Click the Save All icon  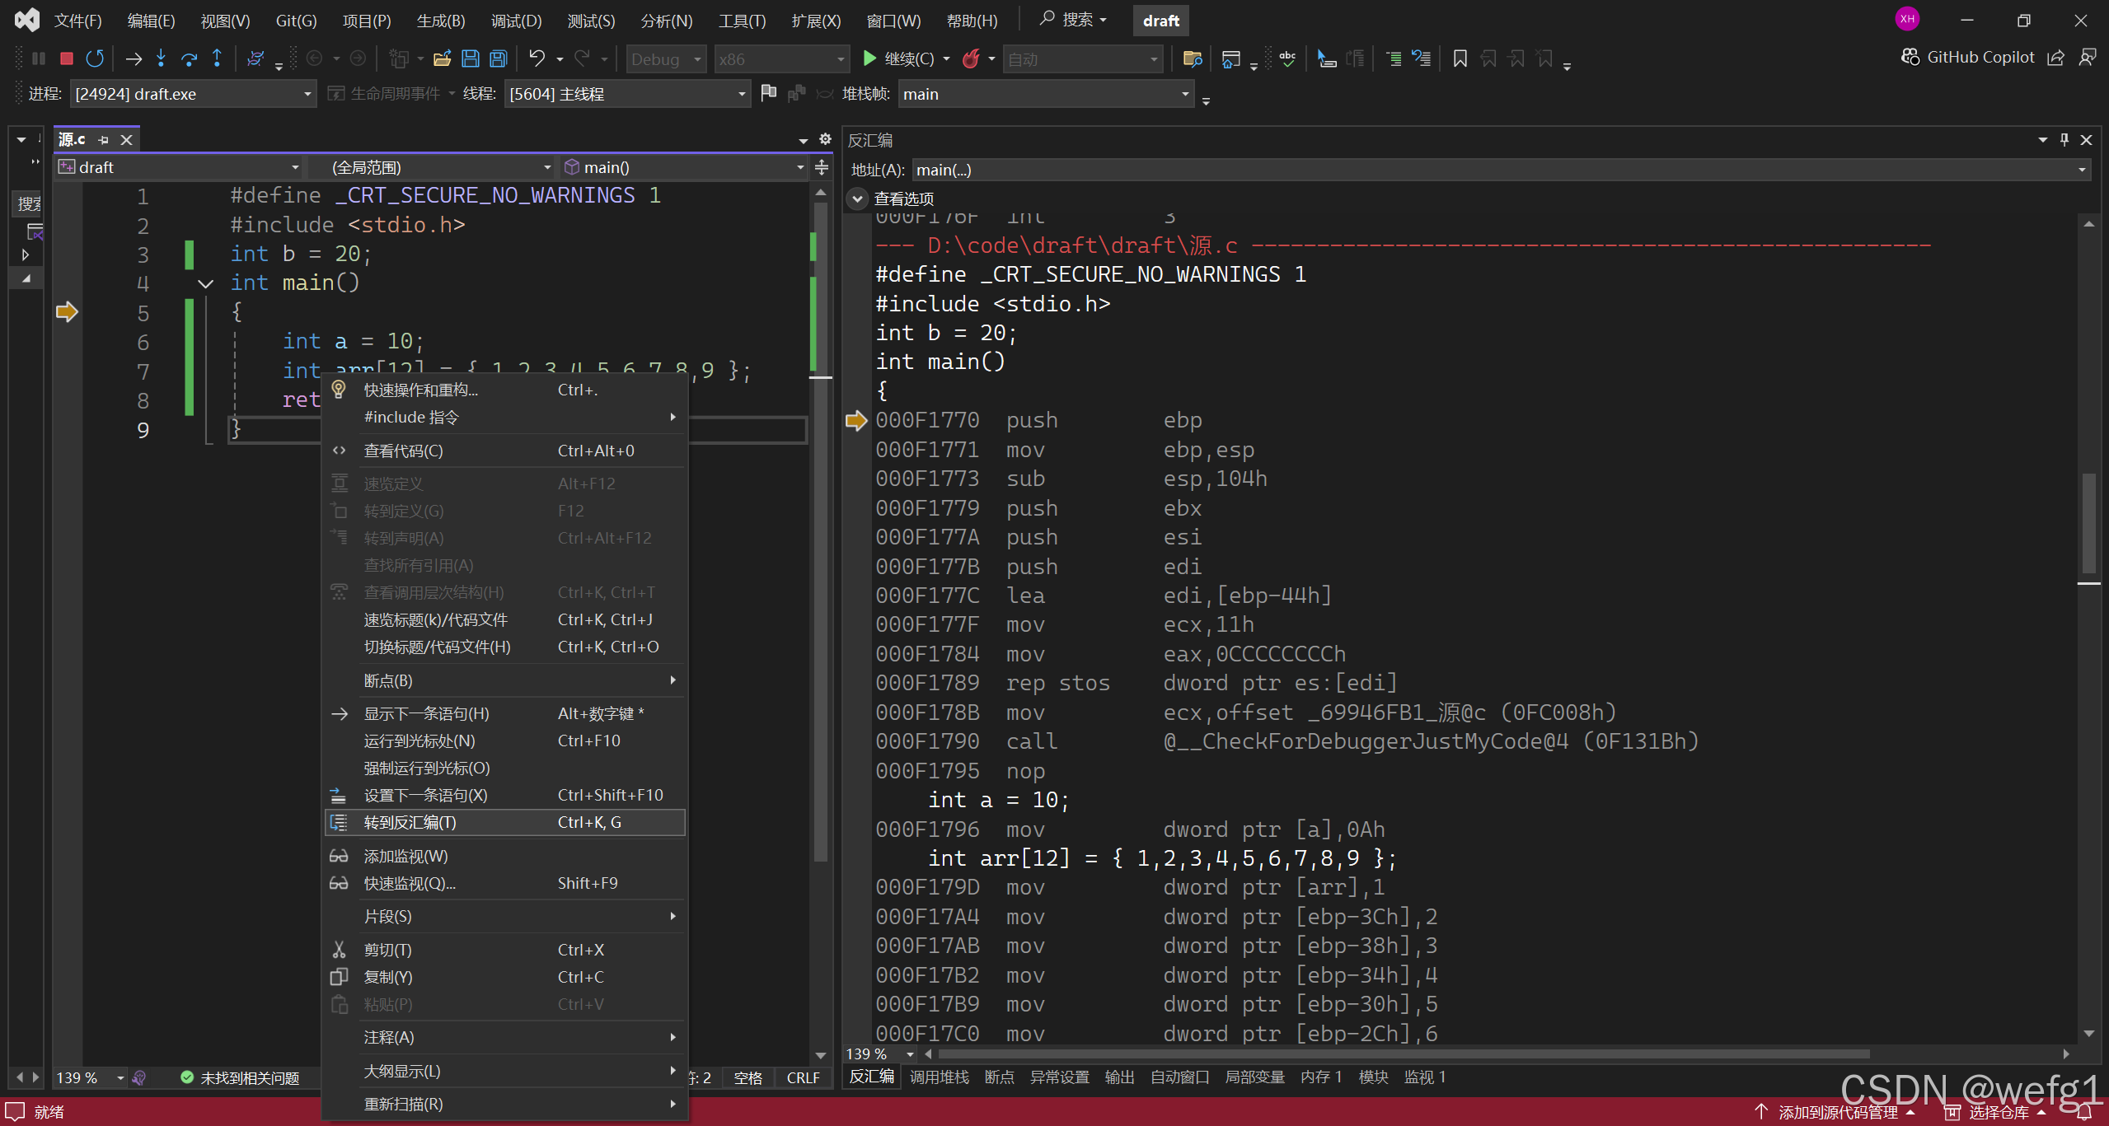tap(499, 58)
